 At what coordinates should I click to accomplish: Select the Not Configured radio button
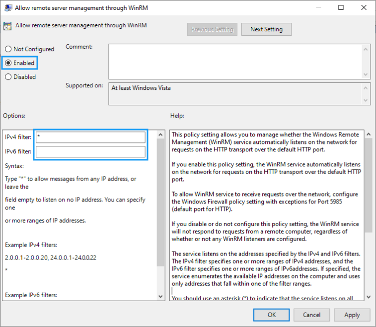tap(8, 49)
